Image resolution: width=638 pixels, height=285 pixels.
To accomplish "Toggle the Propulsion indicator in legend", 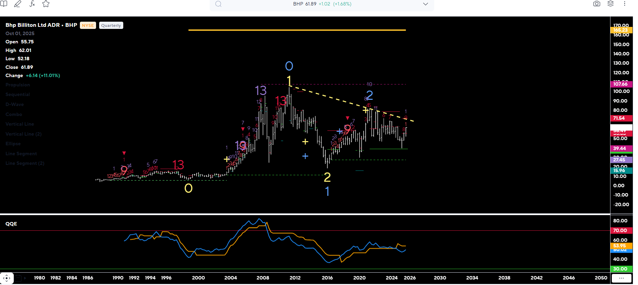I will coord(18,85).
